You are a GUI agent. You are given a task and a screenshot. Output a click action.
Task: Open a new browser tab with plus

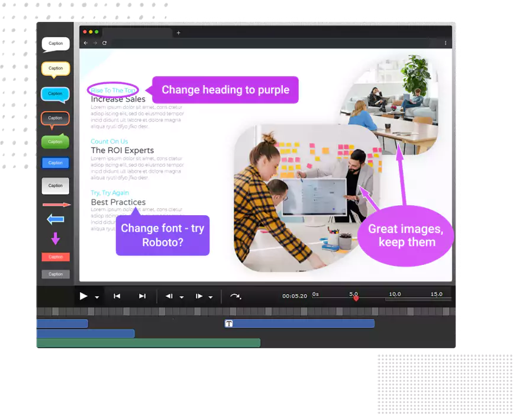(x=179, y=33)
